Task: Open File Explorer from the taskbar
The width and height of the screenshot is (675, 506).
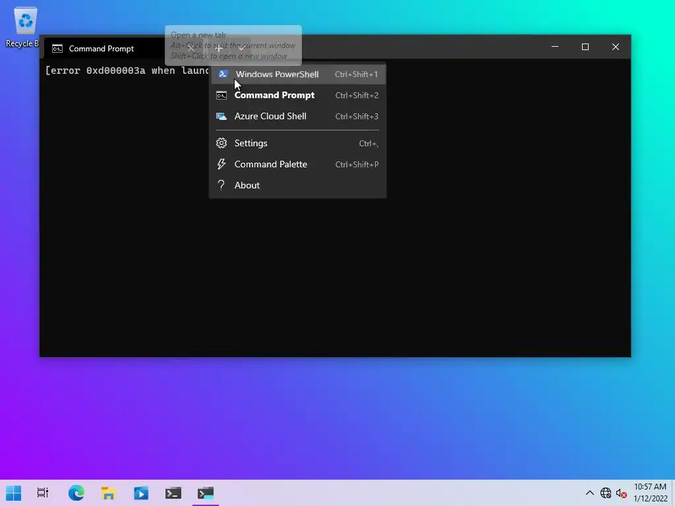Action: pyautogui.click(x=109, y=493)
